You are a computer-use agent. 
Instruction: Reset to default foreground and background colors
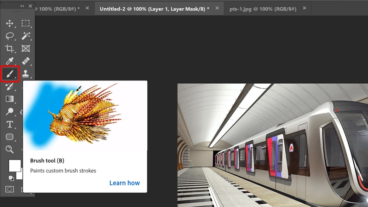[11, 178]
